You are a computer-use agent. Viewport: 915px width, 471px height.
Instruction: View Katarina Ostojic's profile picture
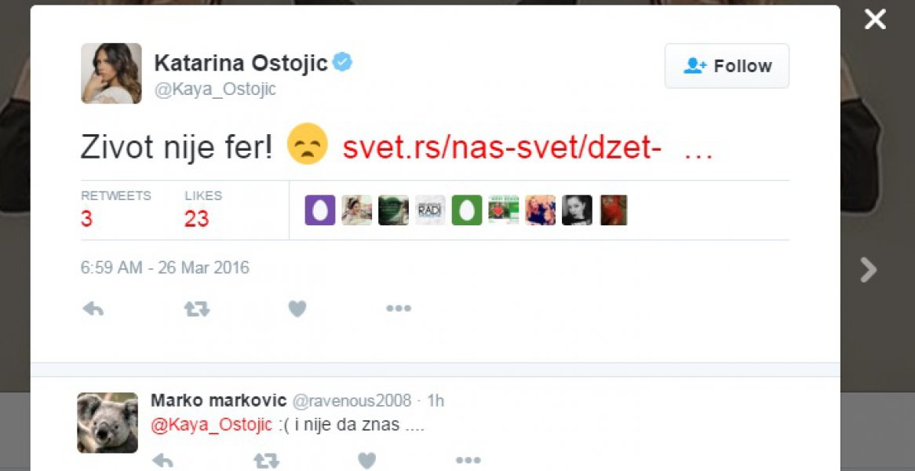111,74
